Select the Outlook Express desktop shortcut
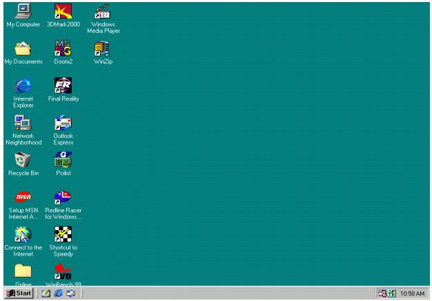The height and width of the screenshot is (301, 432). (x=63, y=123)
